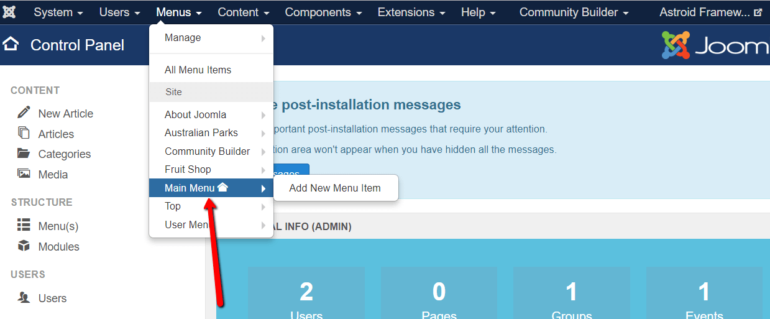This screenshot has width=770, height=319.
Task: Open the Users dropdown in top bar
Action: (x=119, y=12)
